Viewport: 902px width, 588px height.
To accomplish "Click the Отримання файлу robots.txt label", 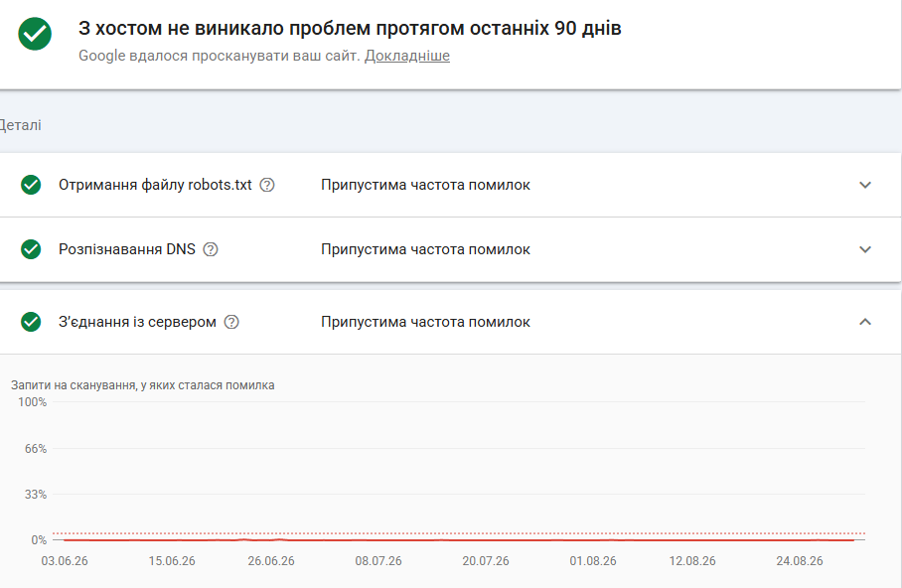I will click(x=155, y=185).
